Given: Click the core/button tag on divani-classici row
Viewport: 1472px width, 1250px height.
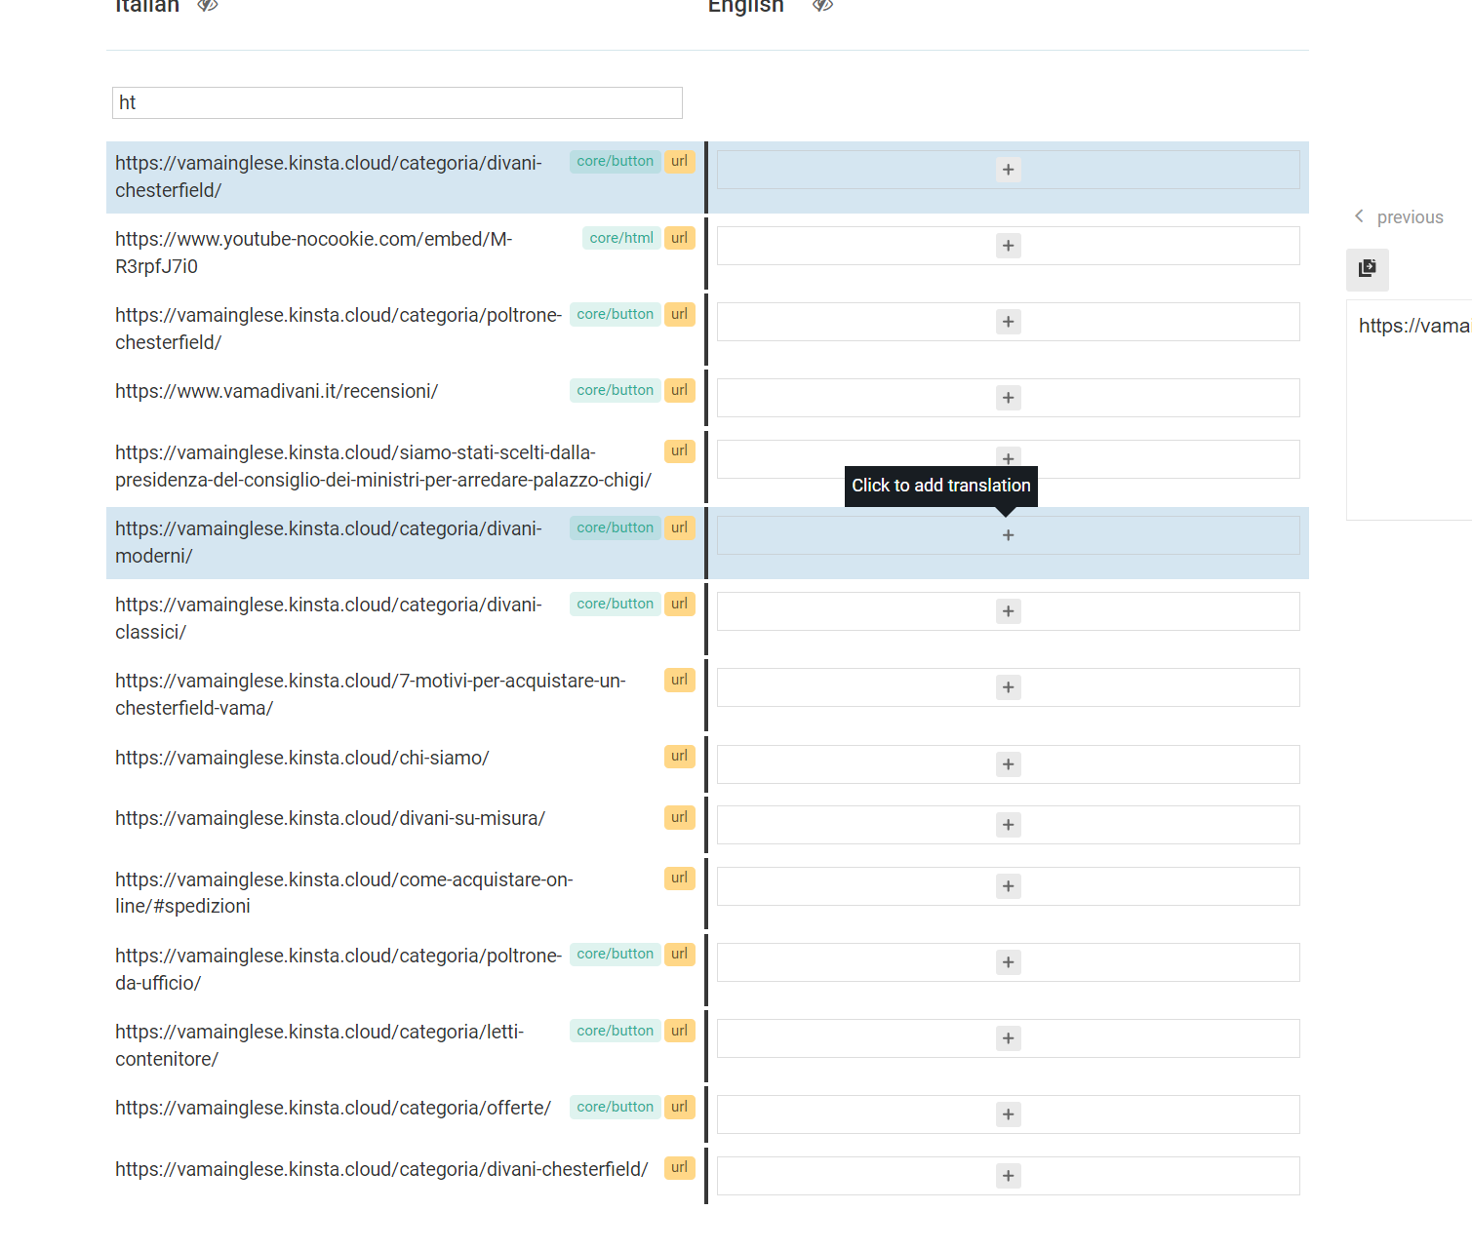Looking at the screenshot, I should [616, 604].
